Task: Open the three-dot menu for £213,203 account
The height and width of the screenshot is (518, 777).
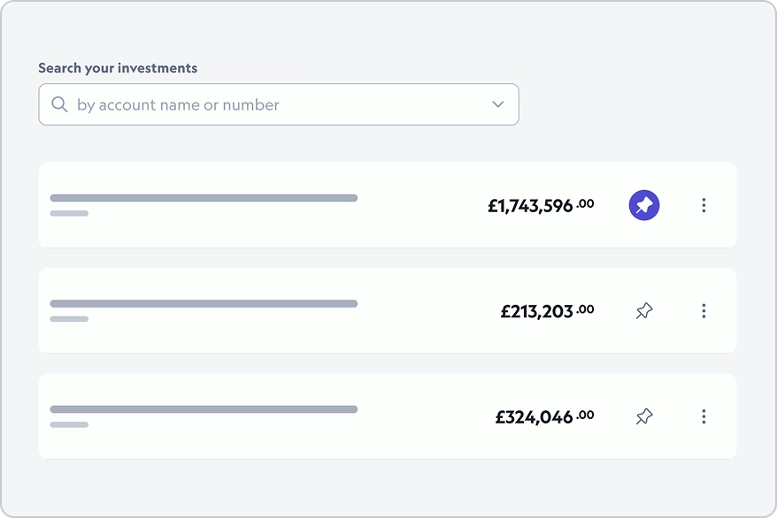Action: coord(704,311)
